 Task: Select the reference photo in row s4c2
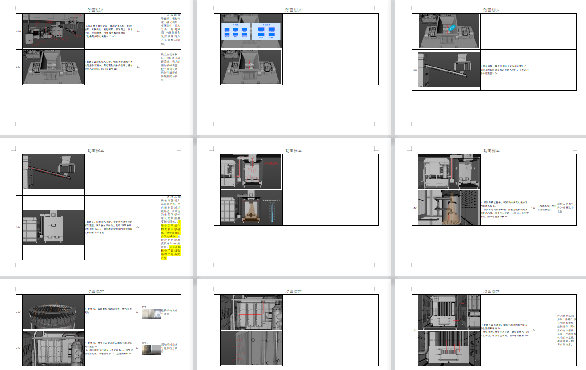[x=152, y=314]
